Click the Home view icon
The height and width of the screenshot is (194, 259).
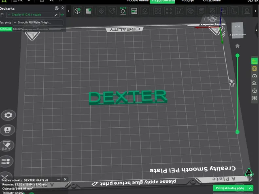[x=238, y=46]
